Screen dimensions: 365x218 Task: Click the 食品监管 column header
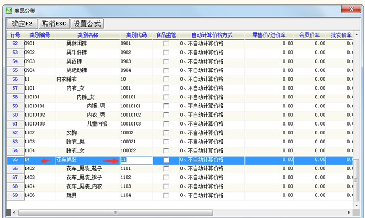(x=166, y=35)
